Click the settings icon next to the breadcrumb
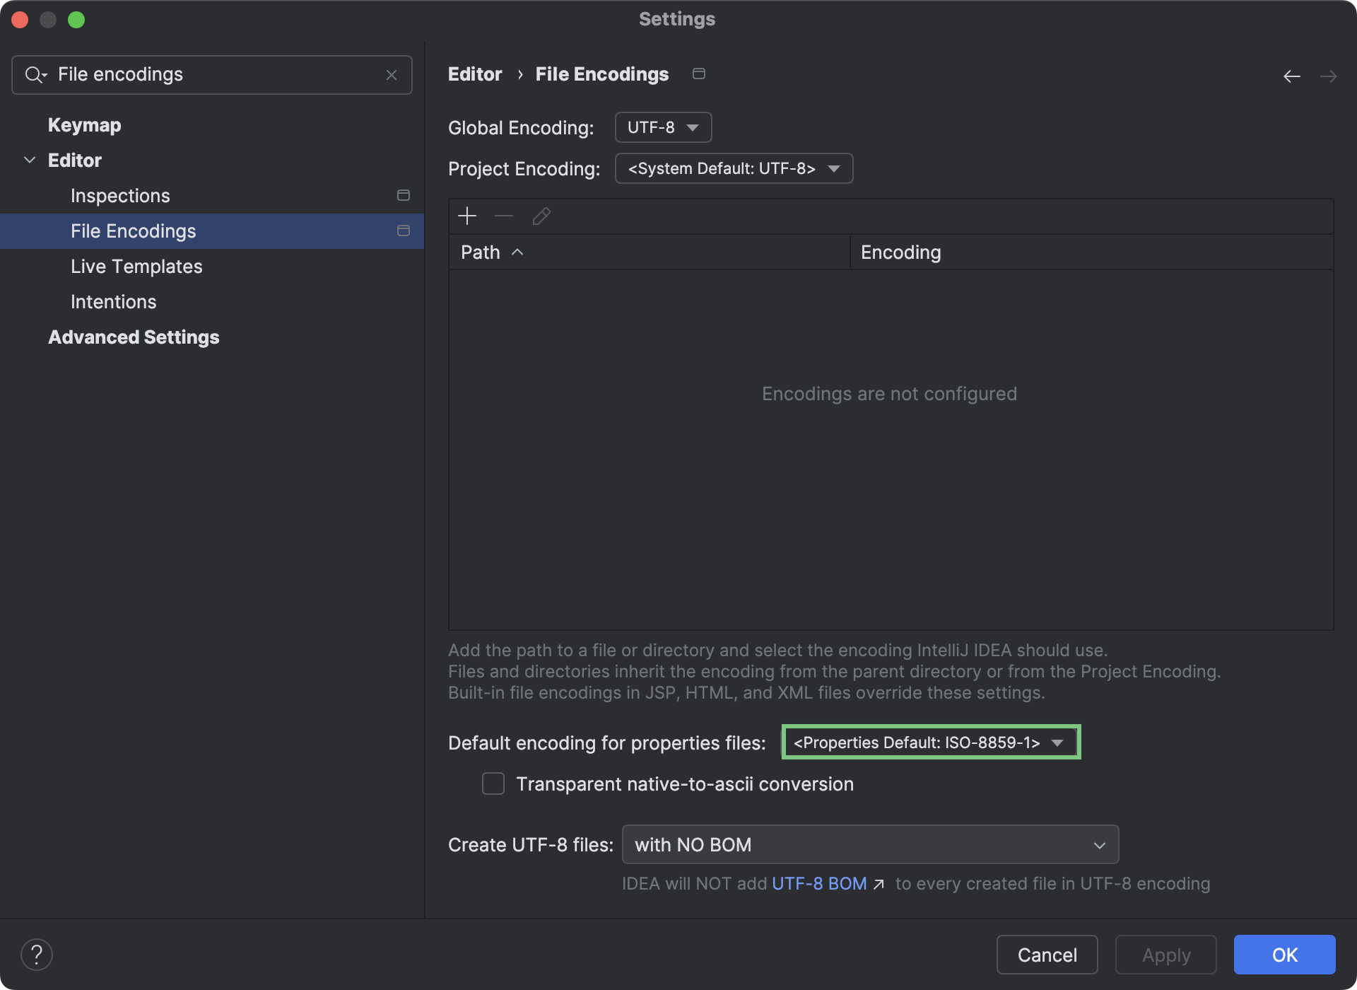Screen dimensions: 1357x990 [x=699, y=73]
